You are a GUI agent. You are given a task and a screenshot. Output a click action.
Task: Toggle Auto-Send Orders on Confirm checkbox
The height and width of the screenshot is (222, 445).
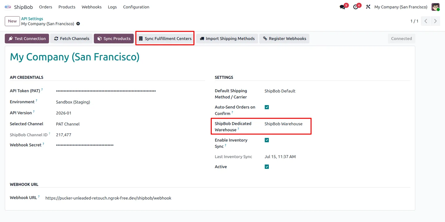[267, 107]
